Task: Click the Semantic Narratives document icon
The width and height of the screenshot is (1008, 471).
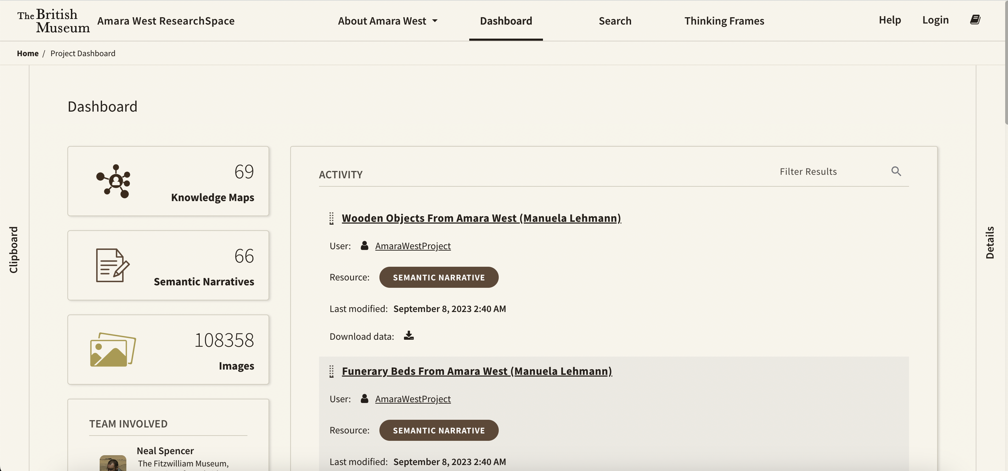Action: pyautogui.click(x=112, y=265)
